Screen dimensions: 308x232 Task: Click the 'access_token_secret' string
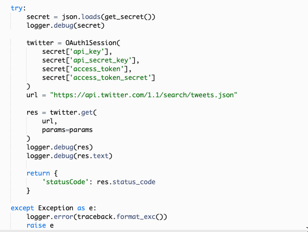(110, 78)
